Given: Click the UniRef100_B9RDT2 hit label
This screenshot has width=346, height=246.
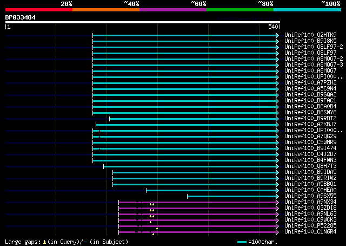Looking at the screenshot, I should tap(310, 118).
